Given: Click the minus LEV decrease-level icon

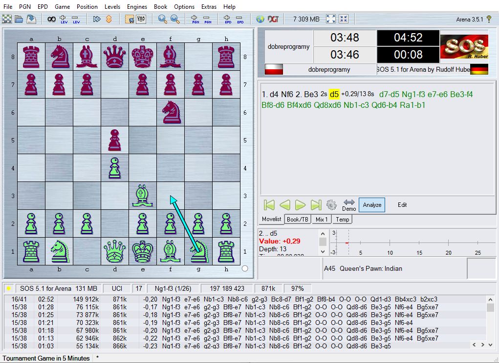Looking at the screenshot, I should click(76, 20).
